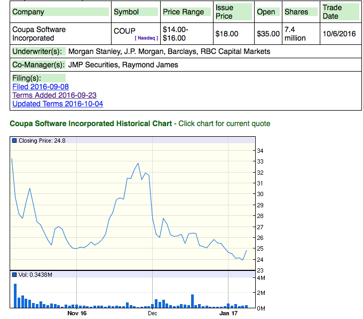Click the Jan 17 axis label

pos(228,313)
